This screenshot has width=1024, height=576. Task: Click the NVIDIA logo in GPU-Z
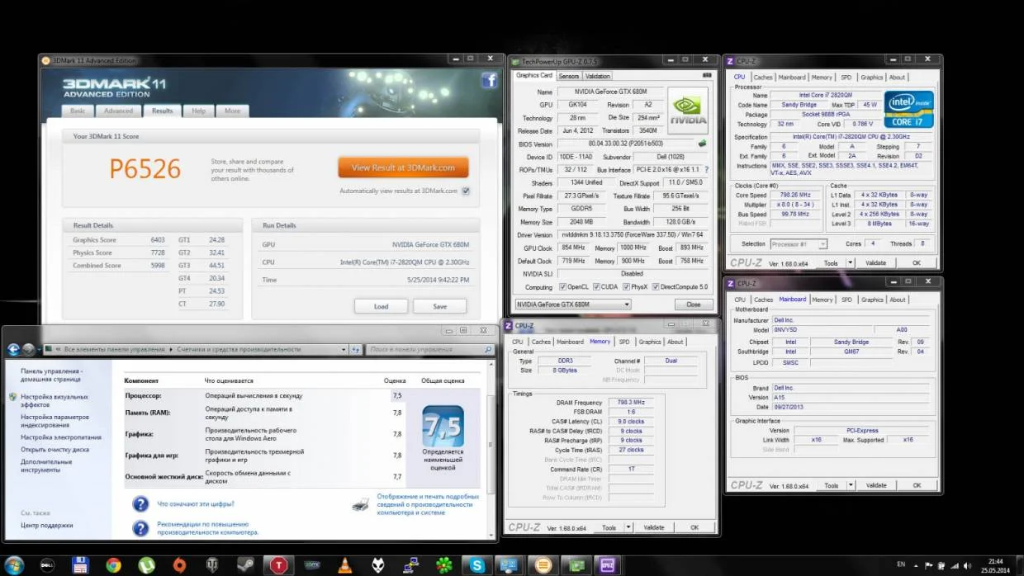pyautogui.click(x=688, y=111)
